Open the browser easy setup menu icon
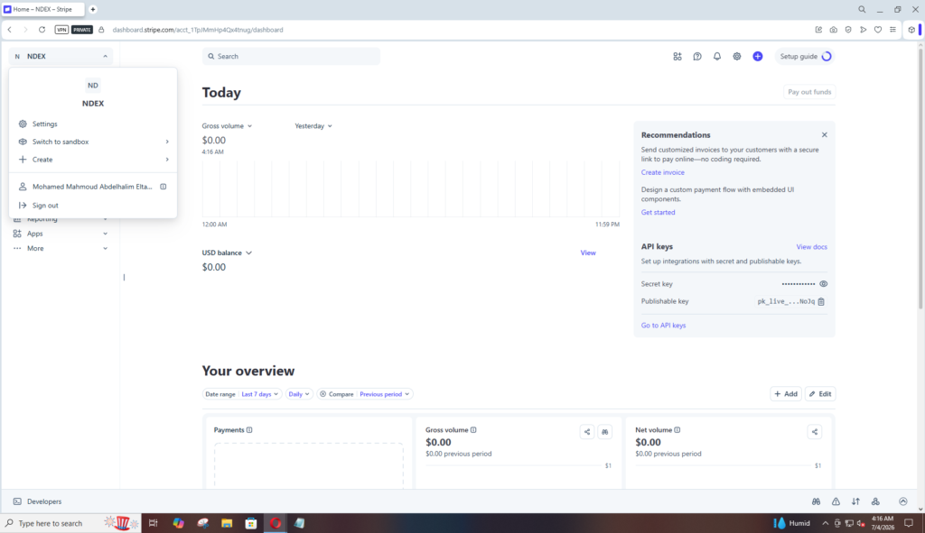 (892, 30)
